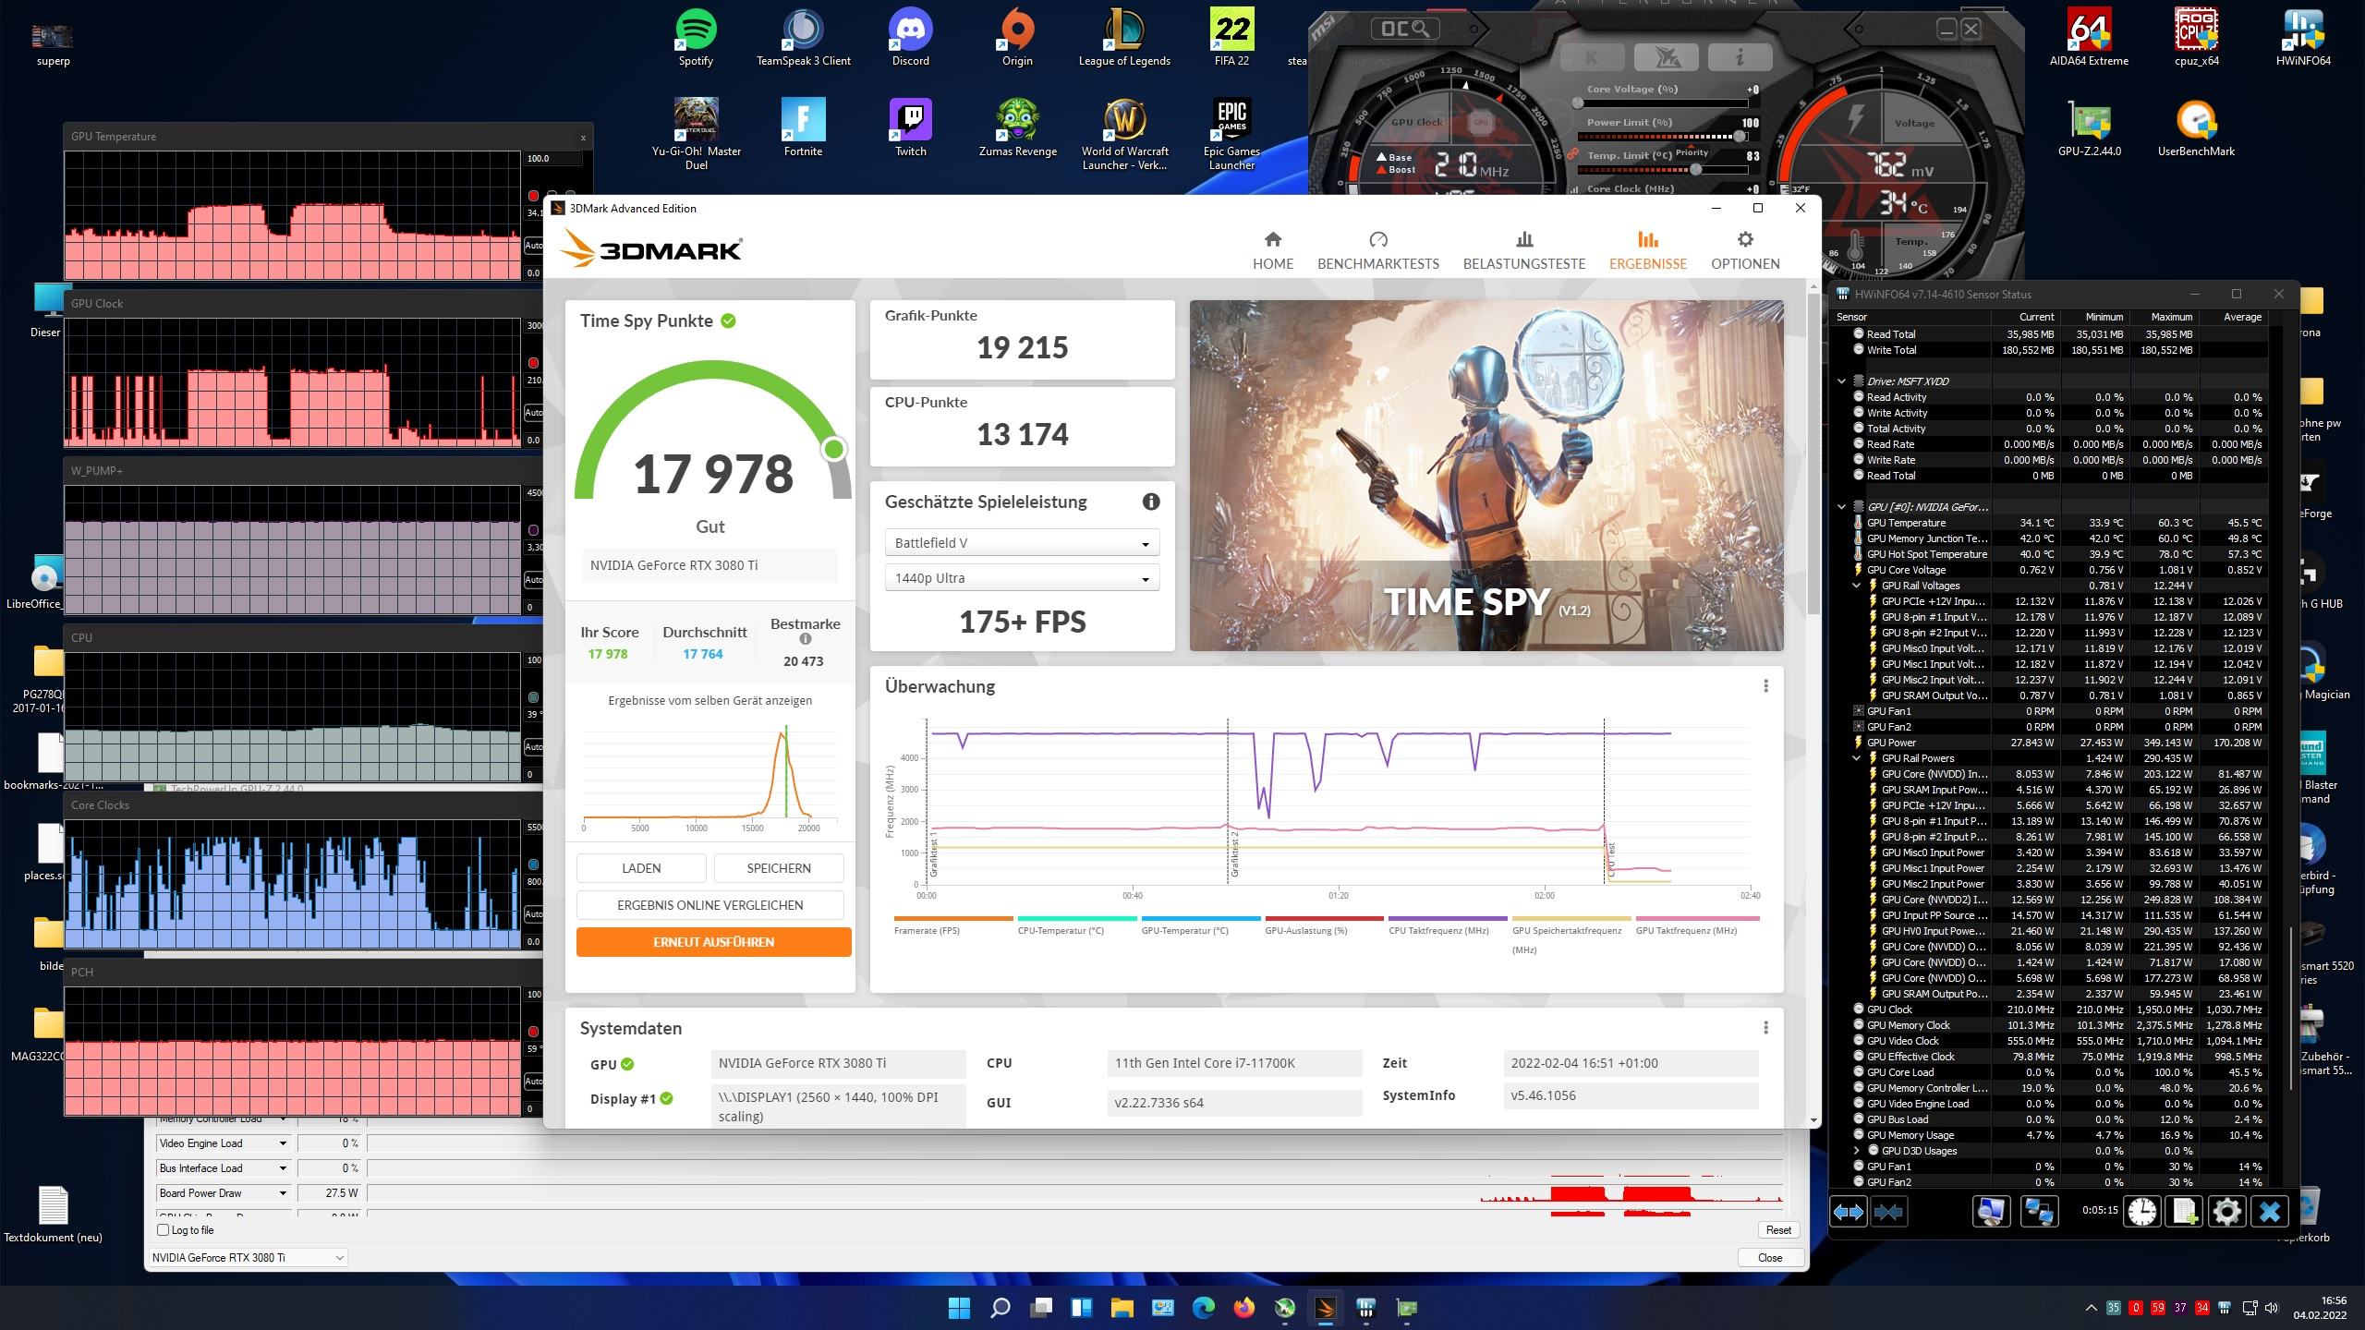This screenshot has height=1330, width=2365.
Task: Expand GPU D3D Usages node
Action: 1856,1151
